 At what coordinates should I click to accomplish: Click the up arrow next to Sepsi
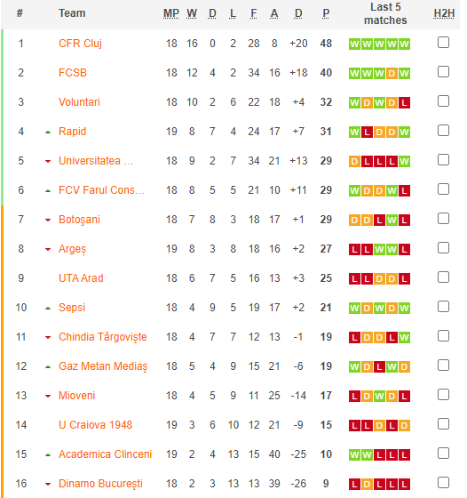[48, 308]
